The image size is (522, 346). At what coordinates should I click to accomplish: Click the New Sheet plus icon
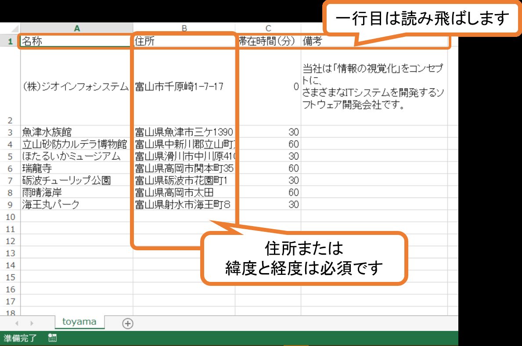tap(126, 323)
